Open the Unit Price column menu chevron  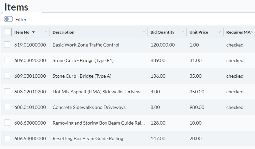pos(220,32)
